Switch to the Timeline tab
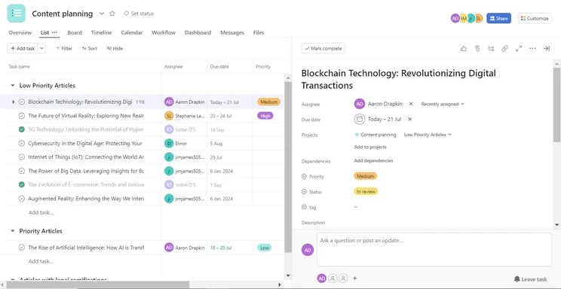The height and width of the screenshot is (289, 561). pyautogui.click(x=101, y=32)
